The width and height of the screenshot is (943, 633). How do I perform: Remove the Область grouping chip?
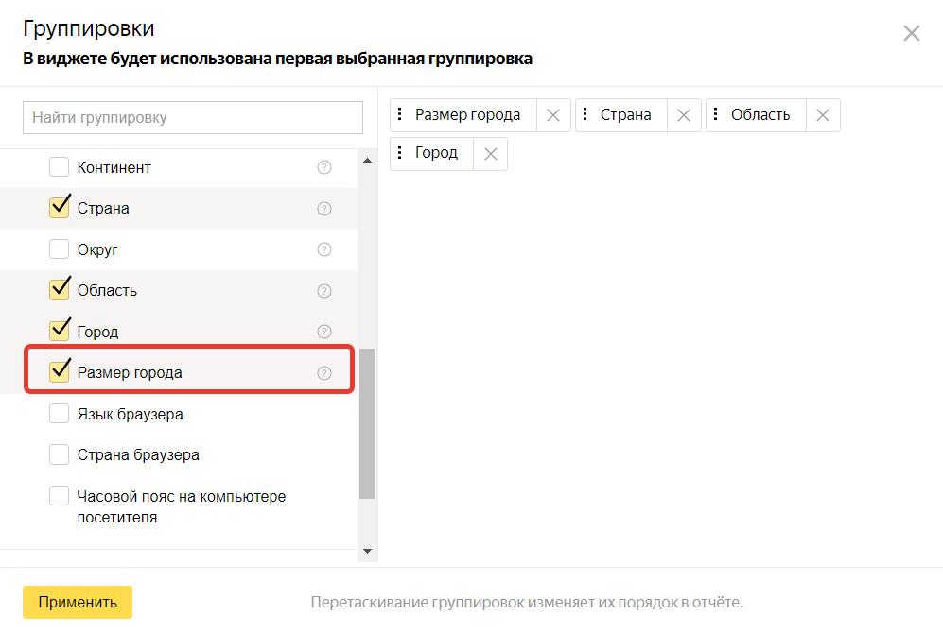pyautogui.click(x=822, y=114)
